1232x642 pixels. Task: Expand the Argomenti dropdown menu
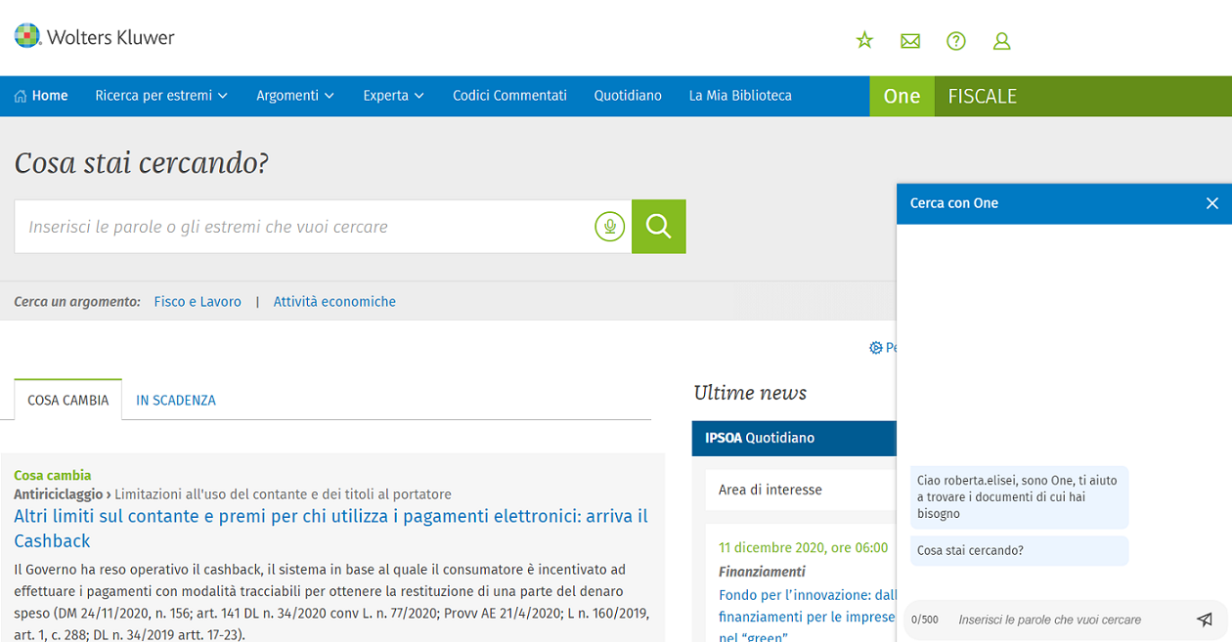295,96
